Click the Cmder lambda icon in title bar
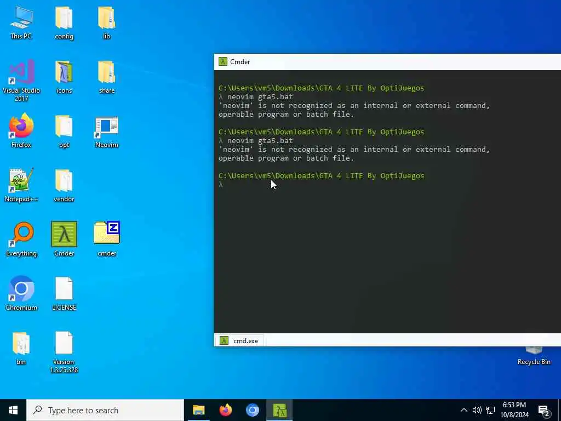The image size is (561, 421). pos(223,61)
